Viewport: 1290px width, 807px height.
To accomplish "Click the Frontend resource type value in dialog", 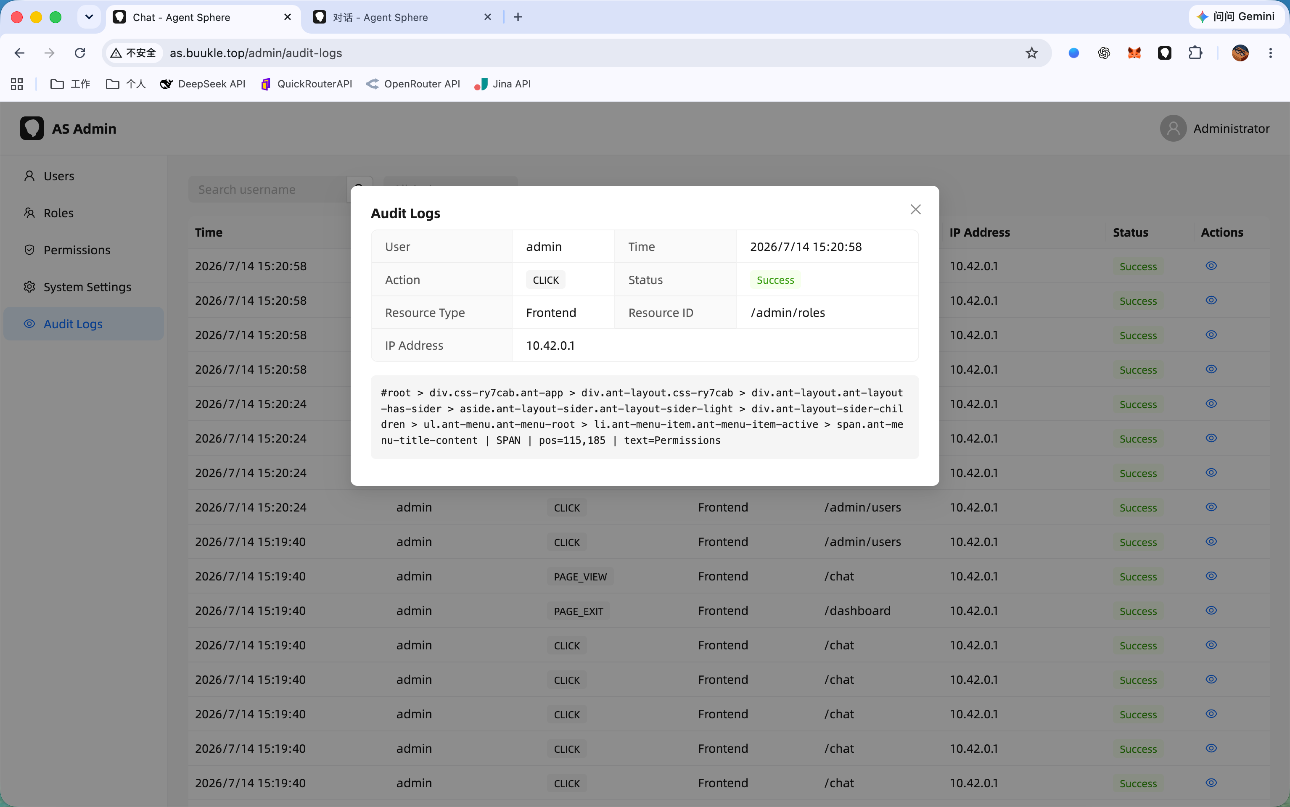I will 550,313.
